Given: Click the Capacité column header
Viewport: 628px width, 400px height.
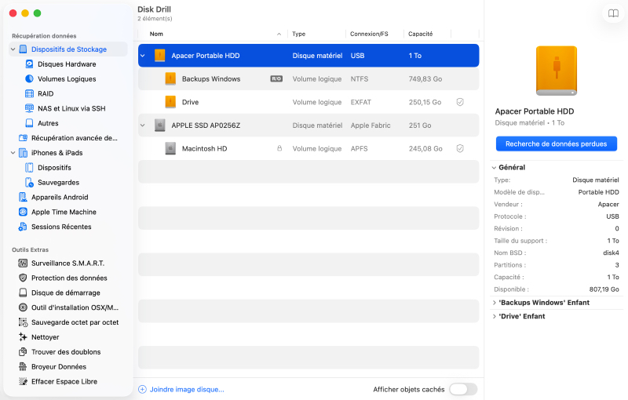Looking at the screenshot, I should click(x=421, y=34).
